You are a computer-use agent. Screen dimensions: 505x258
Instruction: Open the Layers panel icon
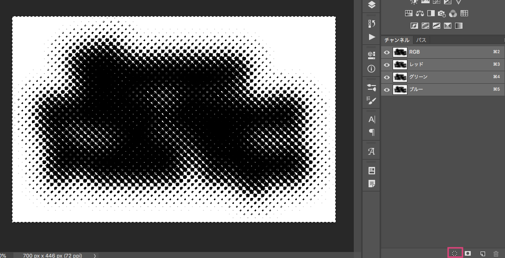click(x=372, y=5)
